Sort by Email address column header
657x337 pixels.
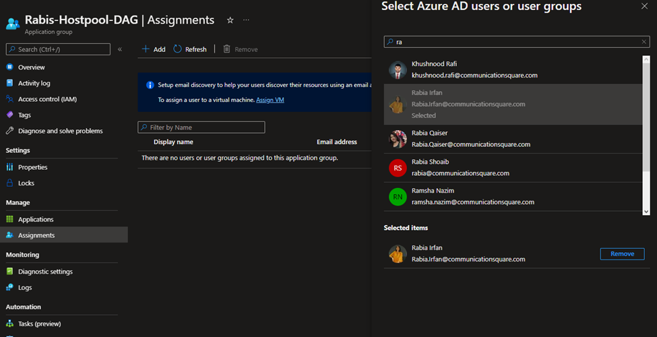(336, 142)
